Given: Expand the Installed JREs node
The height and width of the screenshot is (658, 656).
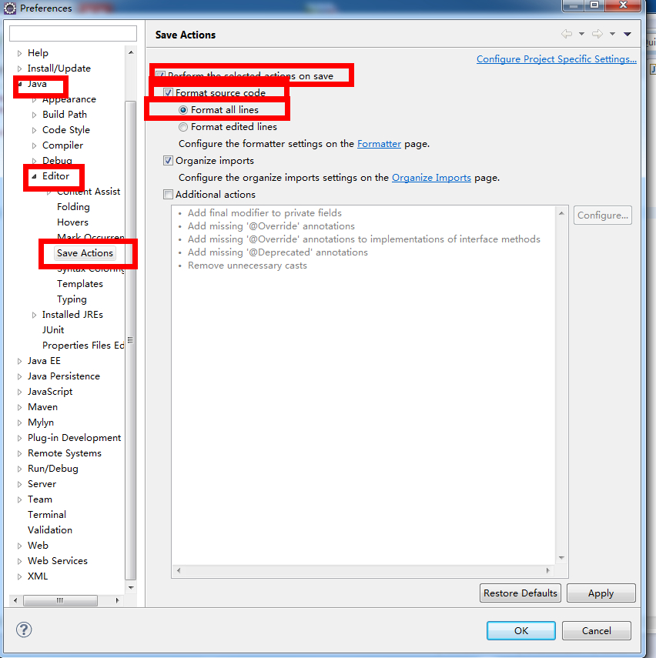Looking at the screenshot, I should point(34,315).
